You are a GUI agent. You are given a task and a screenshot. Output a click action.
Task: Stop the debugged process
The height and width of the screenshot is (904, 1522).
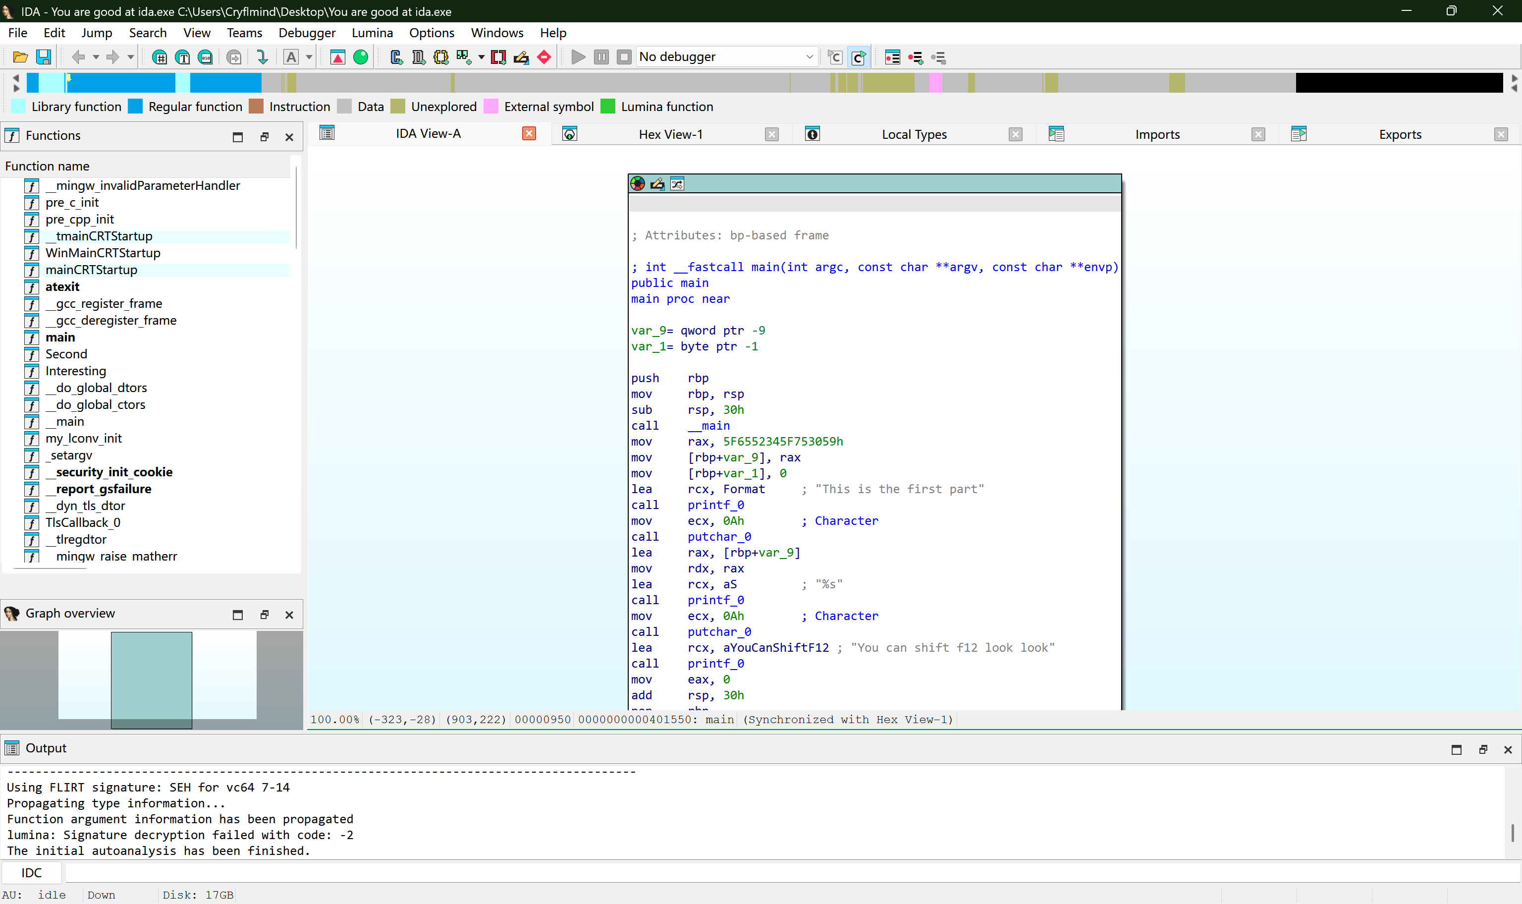623,56
